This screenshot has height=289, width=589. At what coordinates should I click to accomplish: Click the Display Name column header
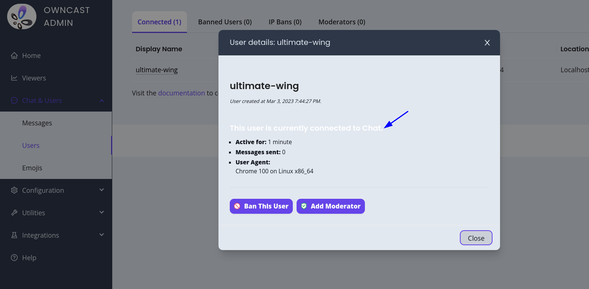click(x=159, y=49)
